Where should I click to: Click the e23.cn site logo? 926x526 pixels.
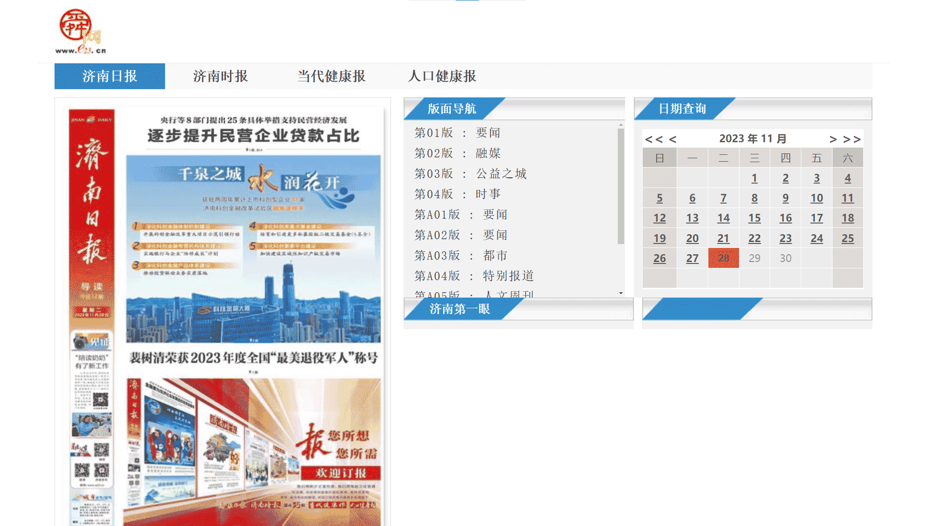click(81, 31)
